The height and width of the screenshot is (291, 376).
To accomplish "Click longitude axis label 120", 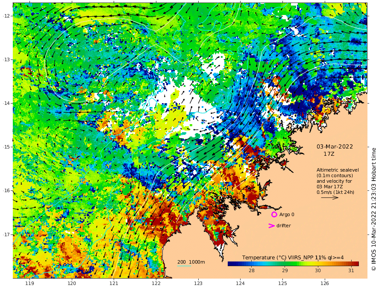I will (72, 283).
